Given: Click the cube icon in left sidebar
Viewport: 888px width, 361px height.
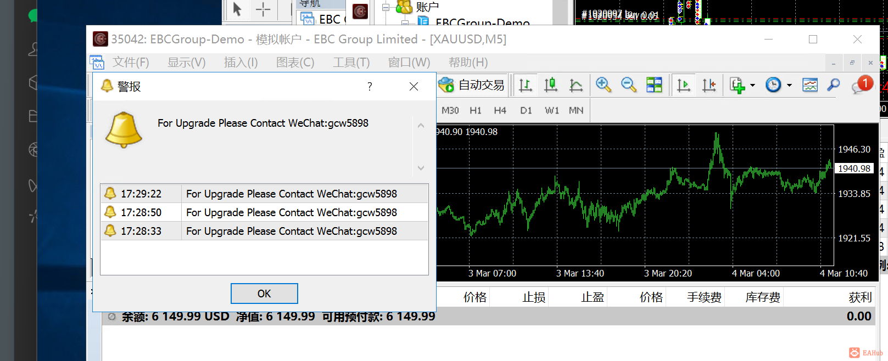Looking at the screenshot, I should [x=33, y=82].
